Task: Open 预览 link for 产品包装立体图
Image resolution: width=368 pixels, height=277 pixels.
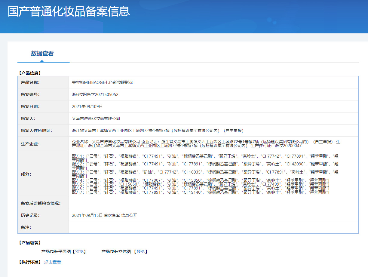Action: (x=140, y=251)
